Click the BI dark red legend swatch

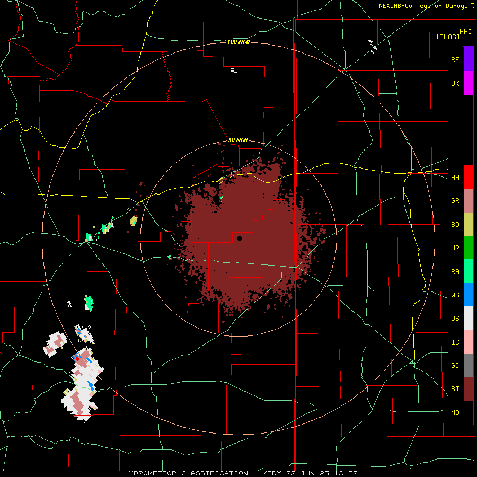coord(468,389)
